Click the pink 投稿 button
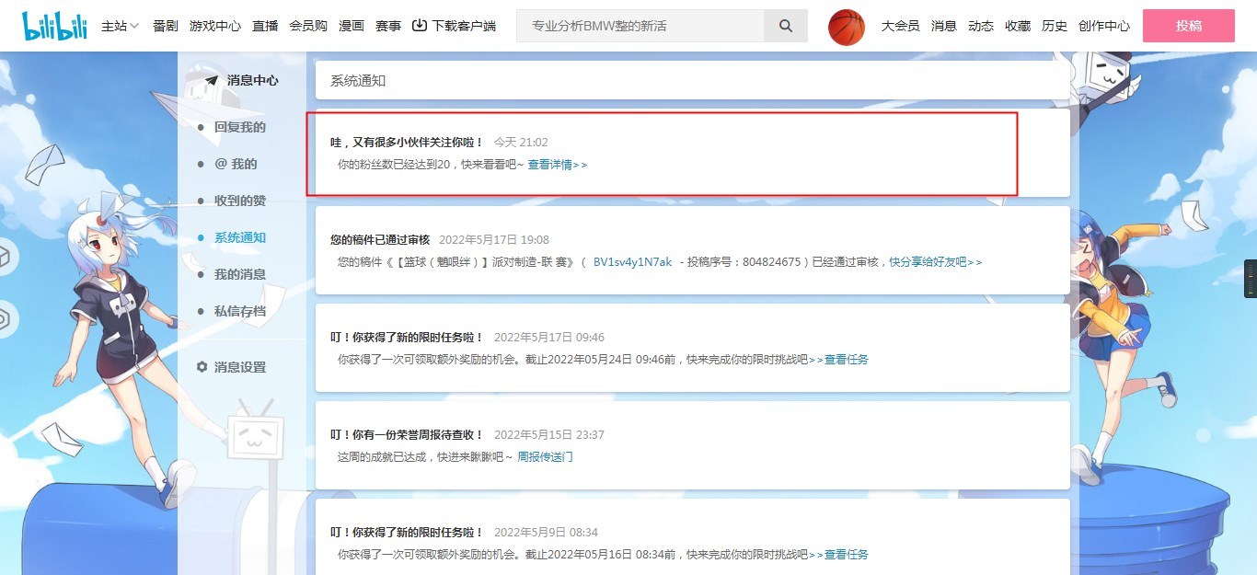 point(1189,26)
